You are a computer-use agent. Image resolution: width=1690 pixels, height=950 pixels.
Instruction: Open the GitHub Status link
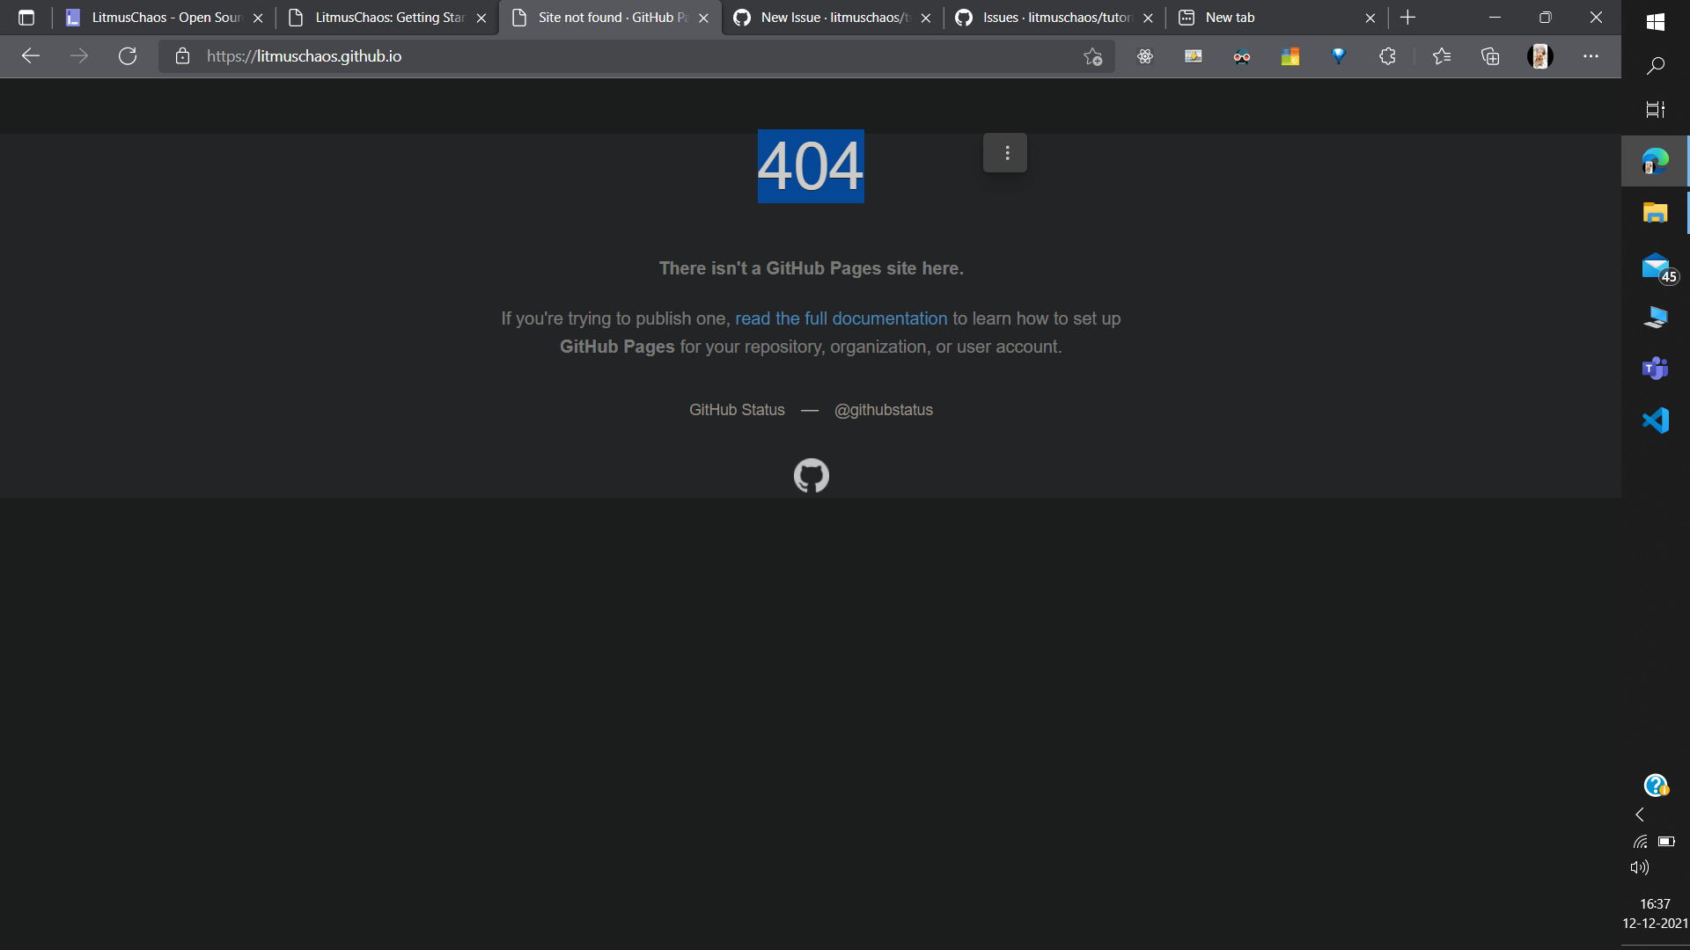tap(737, 410)
